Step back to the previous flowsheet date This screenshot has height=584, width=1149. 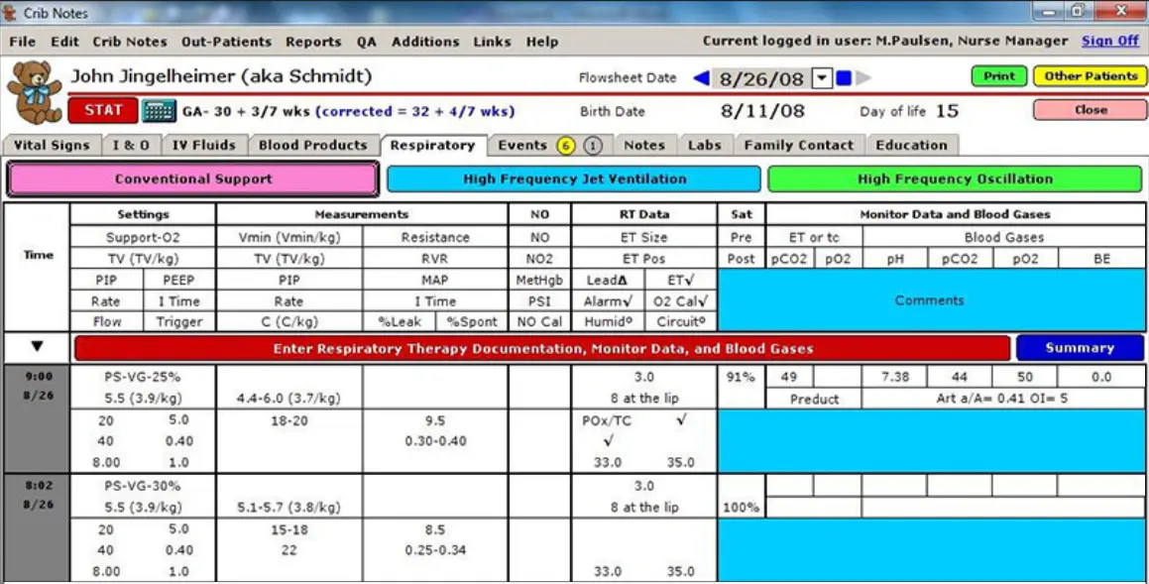701,76
